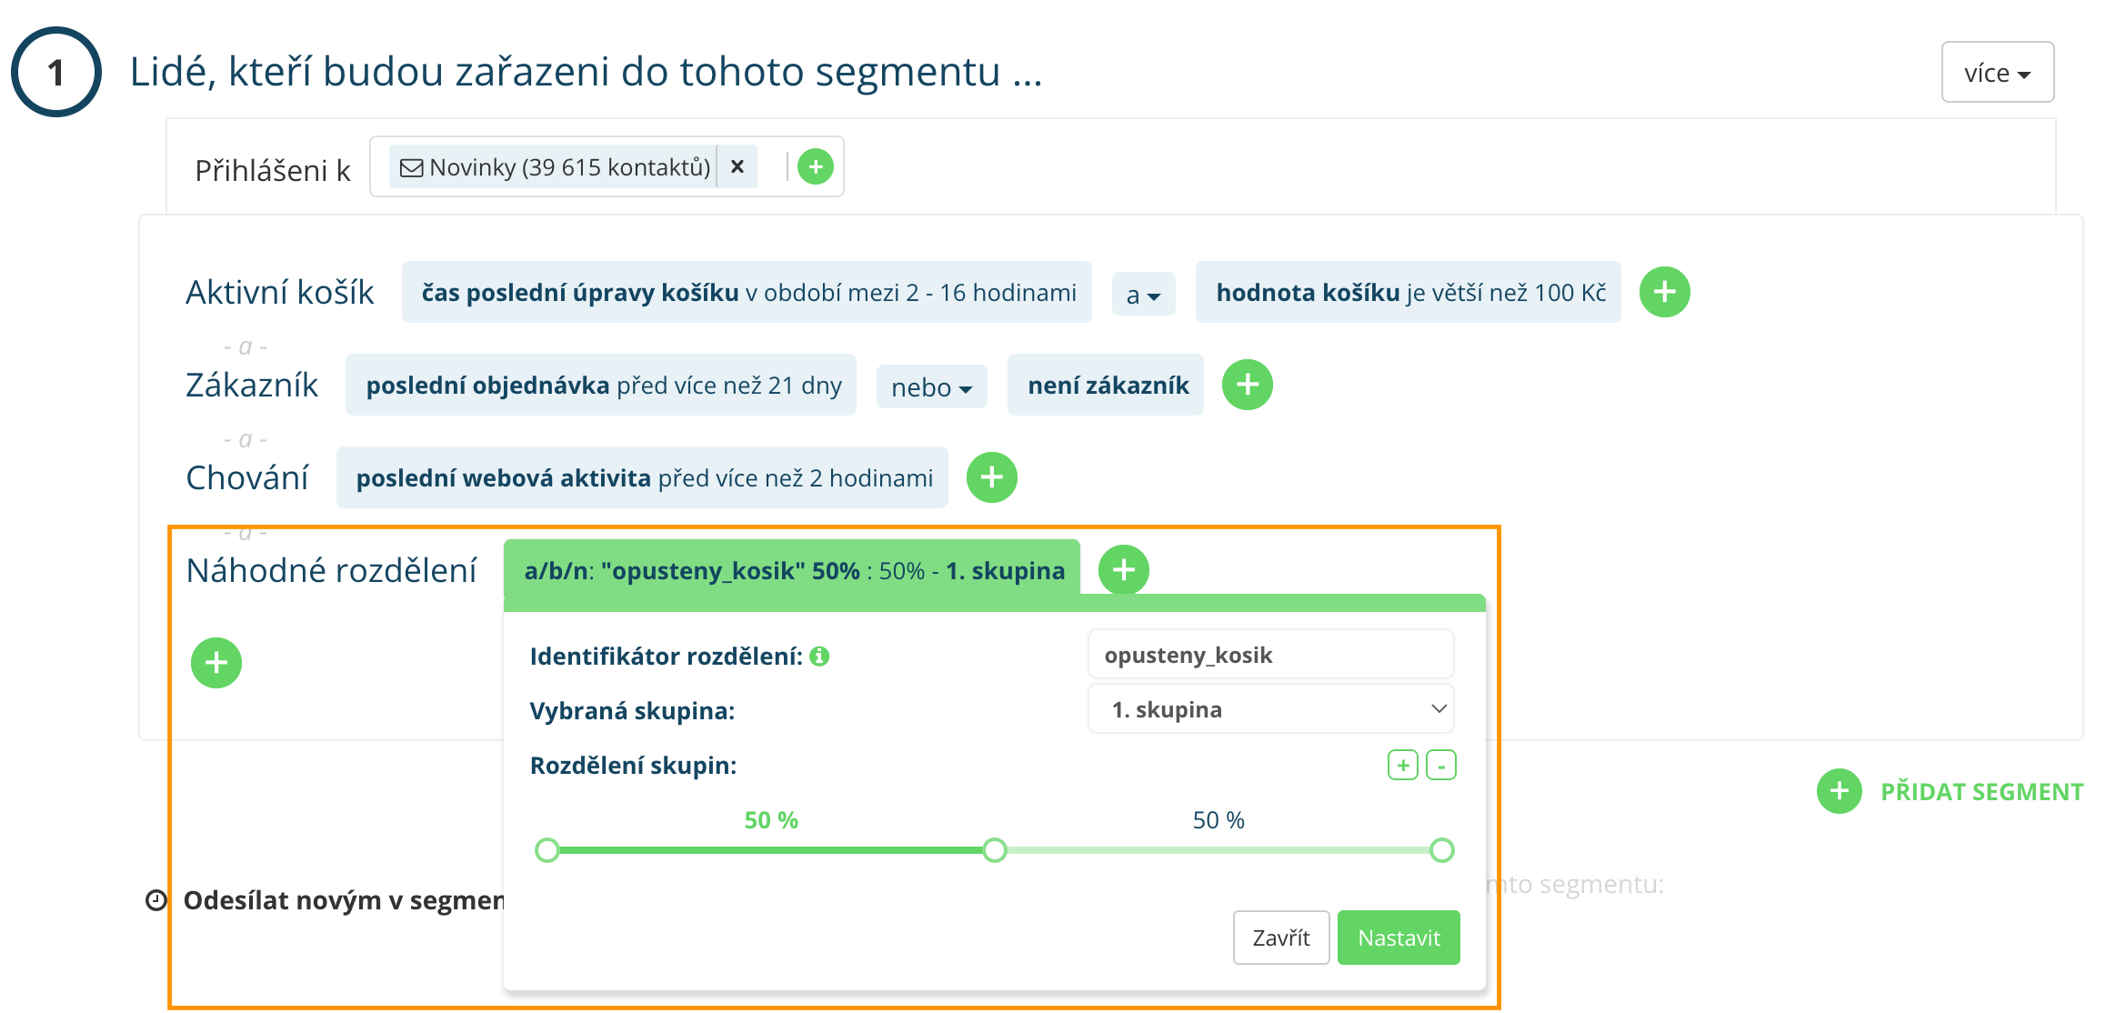Remove a group from Rozdělení skupin
The image size is (2106, 1013).
pos(1440,766)
